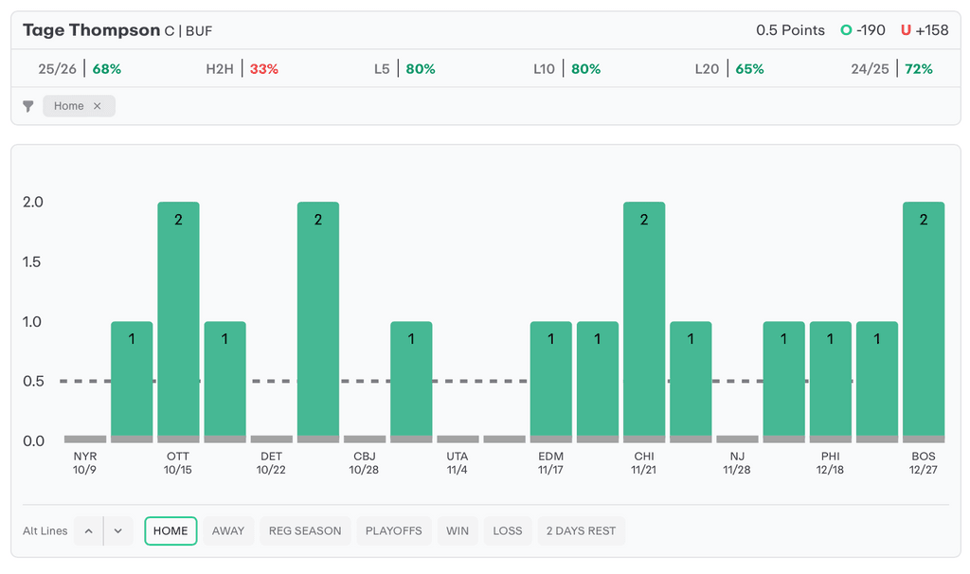
Task: Toggle the HOME filter button
Action: coord(171,531)
